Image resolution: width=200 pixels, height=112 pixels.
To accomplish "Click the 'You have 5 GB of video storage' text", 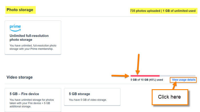I will pyautogui.click(x=88, y=100).
